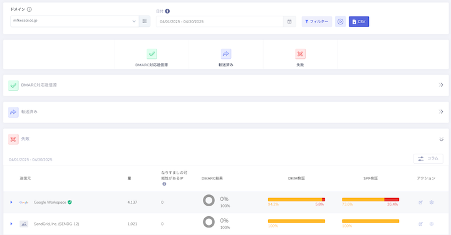451x235 pixels.
Task: Export data with the CSV button
Action: pos(359,21)
